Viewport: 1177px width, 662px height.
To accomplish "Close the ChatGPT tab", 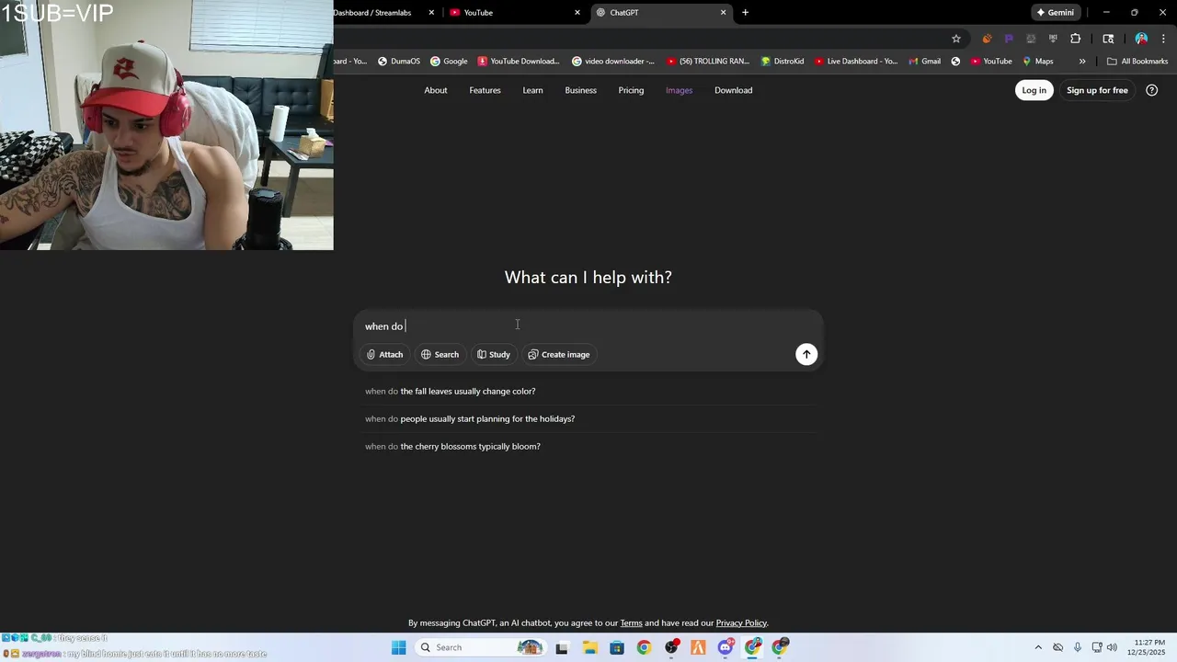I will point(723,13).
